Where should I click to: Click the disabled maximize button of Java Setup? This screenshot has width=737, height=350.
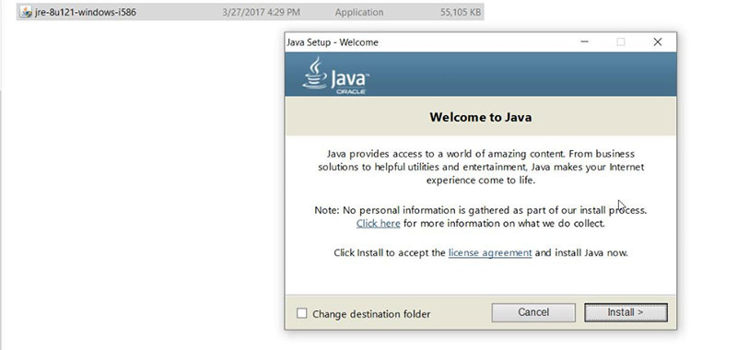(x=621, y=41)
